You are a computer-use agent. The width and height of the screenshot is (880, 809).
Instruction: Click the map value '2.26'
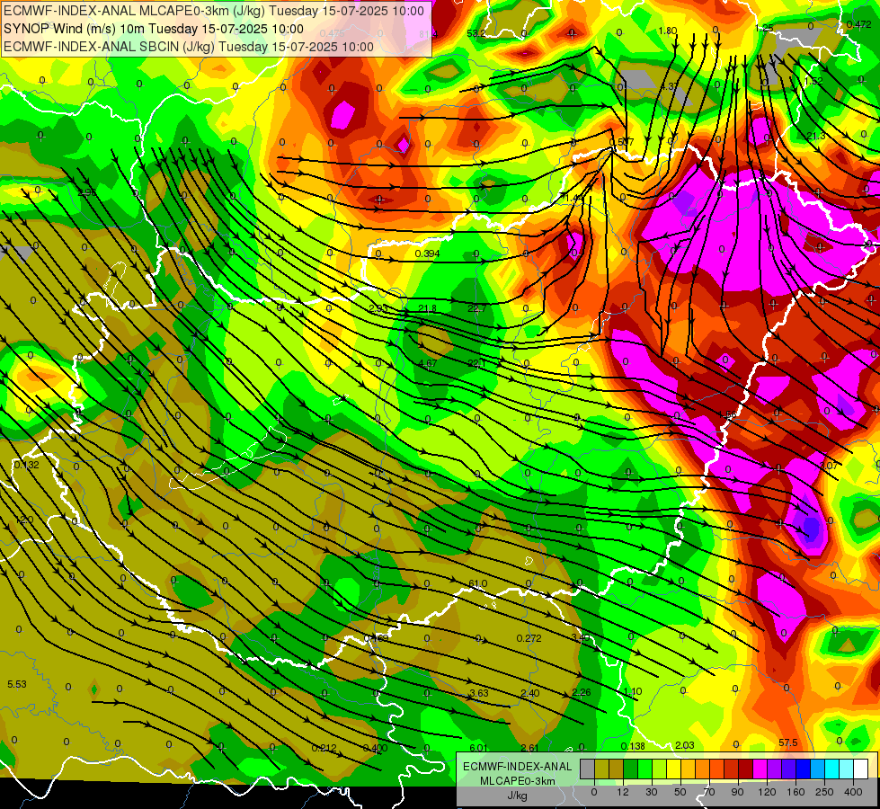[x=581, y=692]
